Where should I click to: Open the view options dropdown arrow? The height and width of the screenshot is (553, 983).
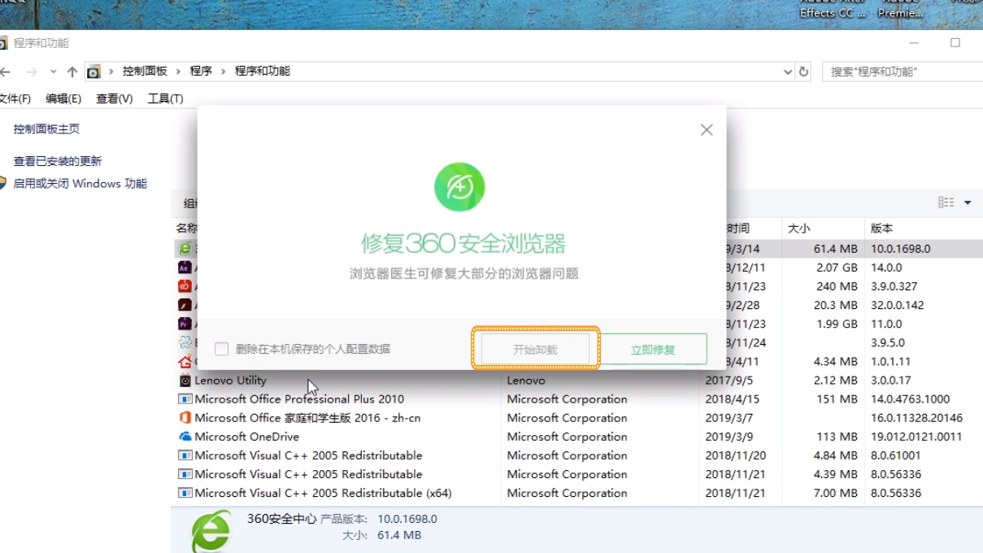(968, 202)
